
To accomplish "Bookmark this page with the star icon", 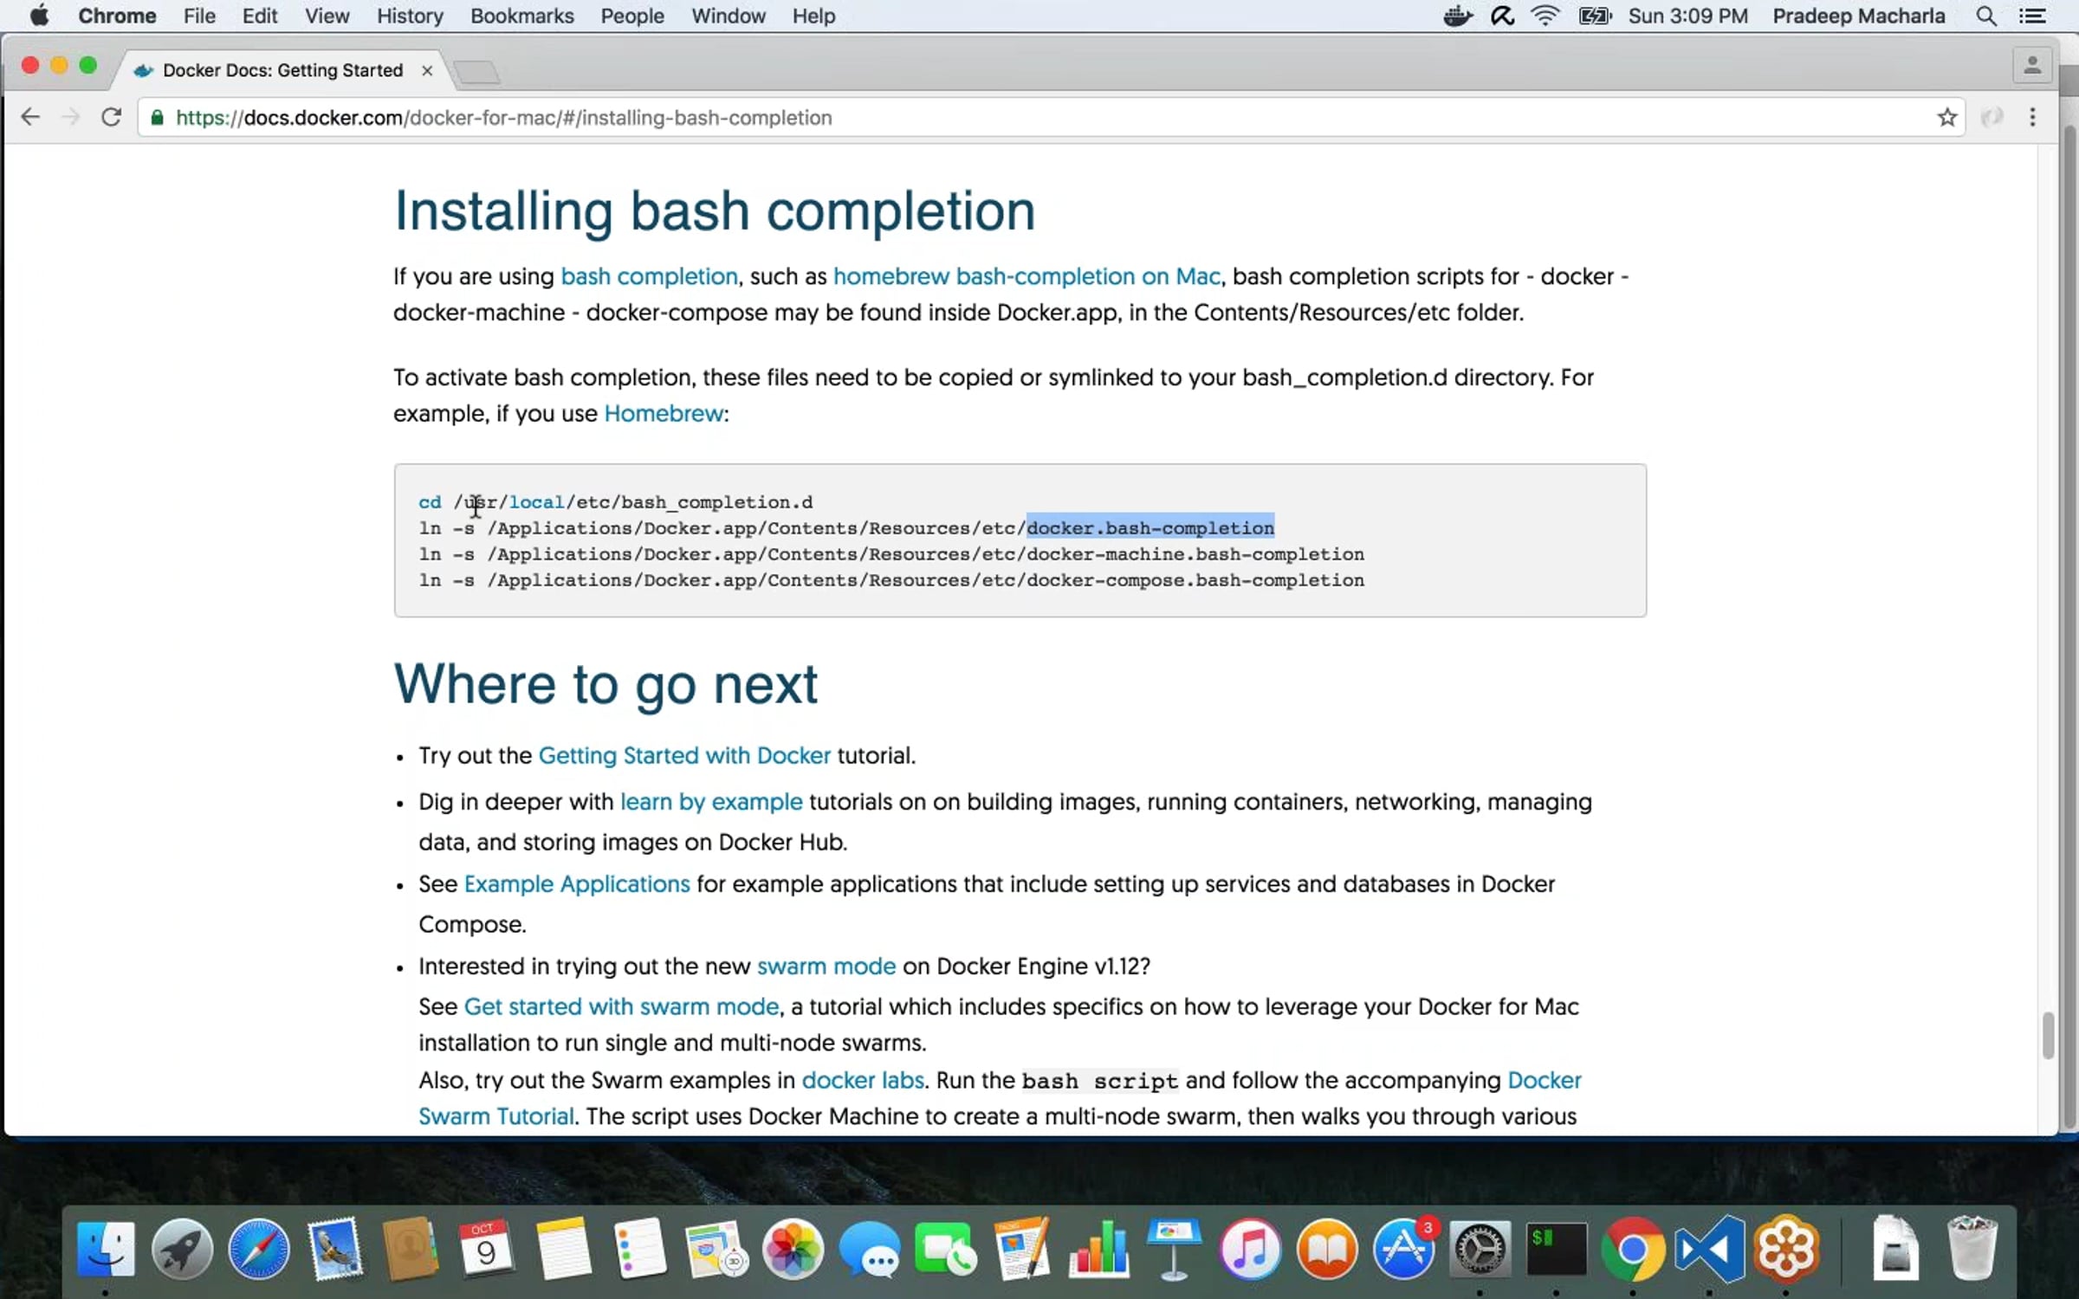I will pyautogui.click(x=1947, y=117).
